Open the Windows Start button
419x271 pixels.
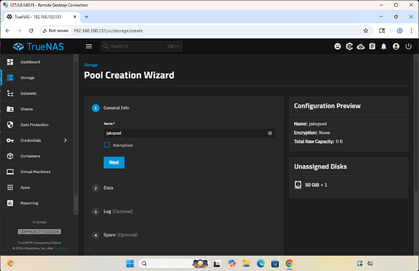[130, 264]
